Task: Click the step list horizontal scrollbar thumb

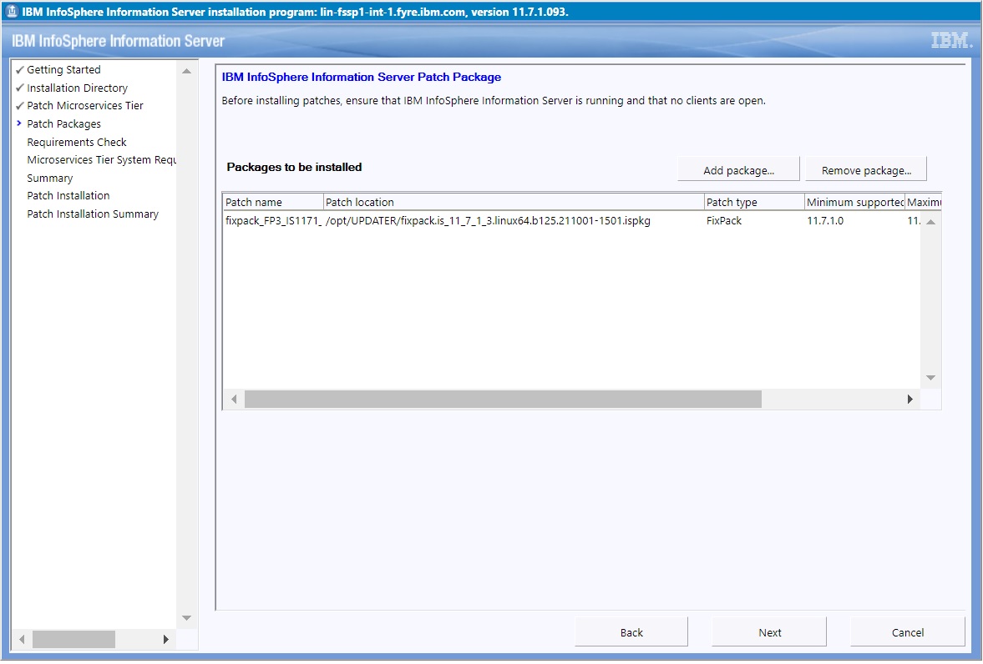Action: (73, 639)
